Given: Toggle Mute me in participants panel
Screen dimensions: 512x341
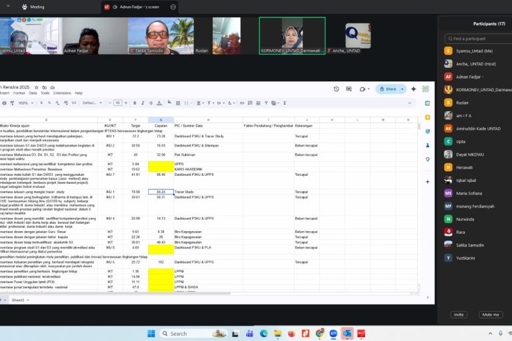Looking at the screenshot, I should 491,314.
